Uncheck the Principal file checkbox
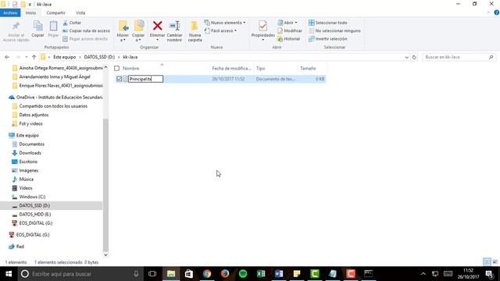Viewport: 500px width, 281px height. pos(119,79)
